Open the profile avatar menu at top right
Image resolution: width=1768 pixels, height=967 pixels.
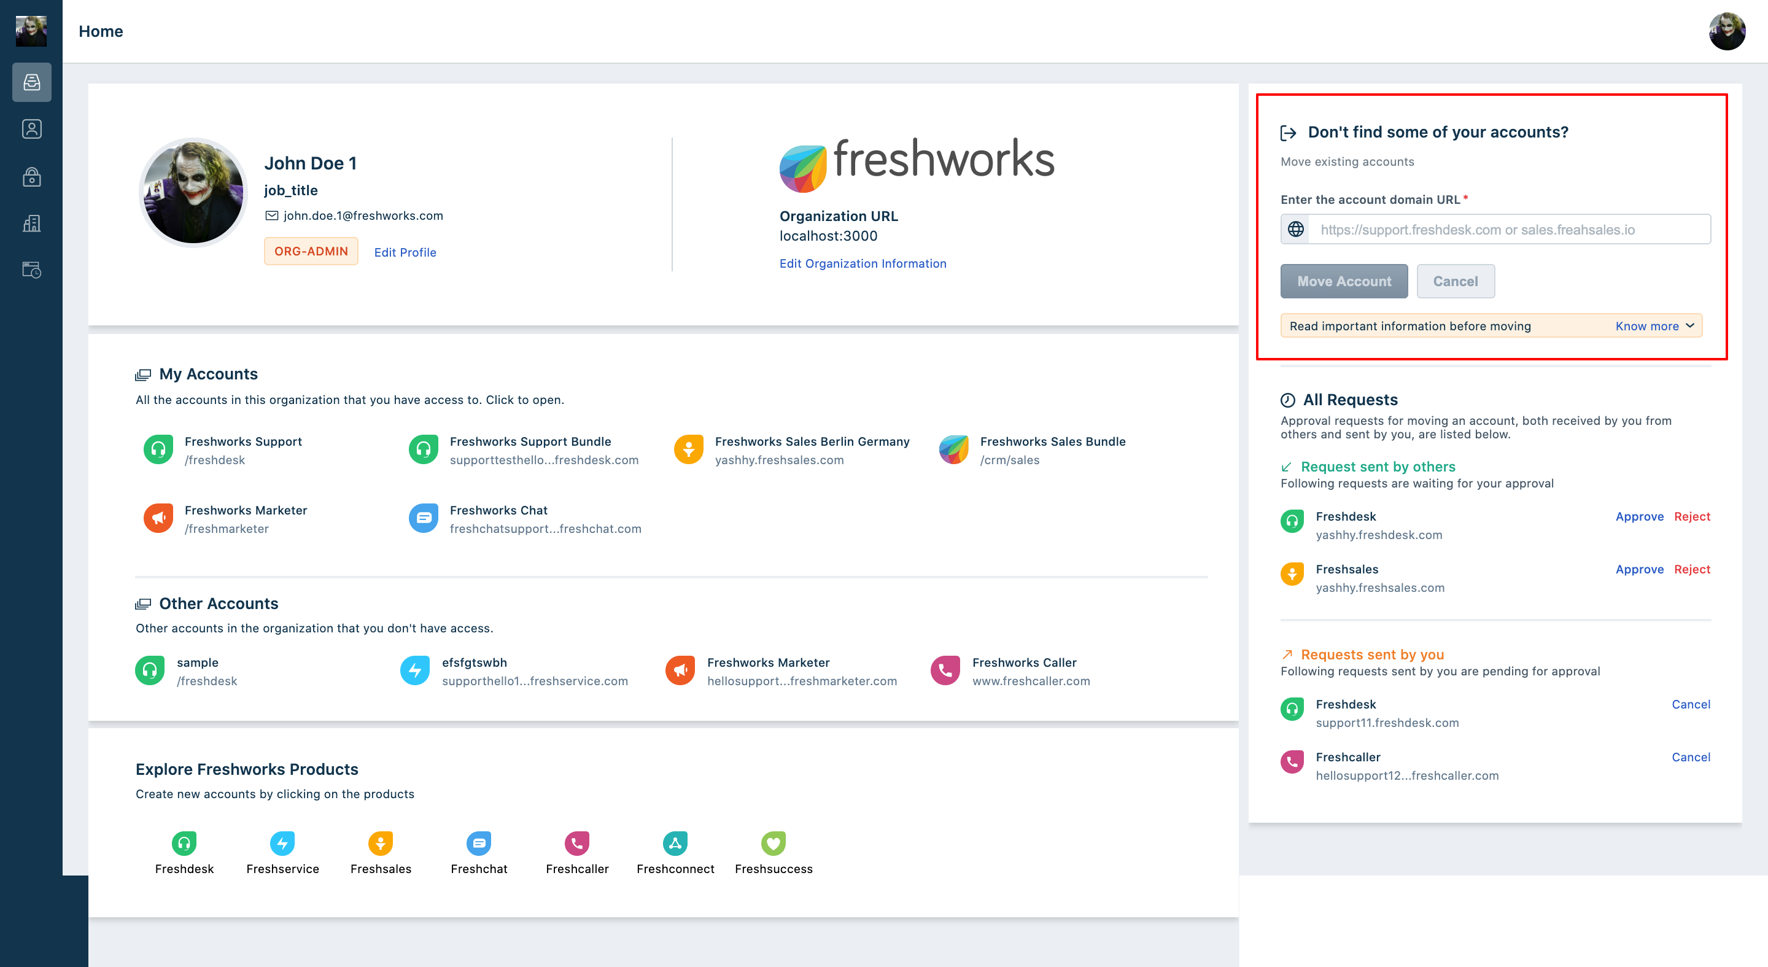pyautogui.click(x=1727, y=31)
